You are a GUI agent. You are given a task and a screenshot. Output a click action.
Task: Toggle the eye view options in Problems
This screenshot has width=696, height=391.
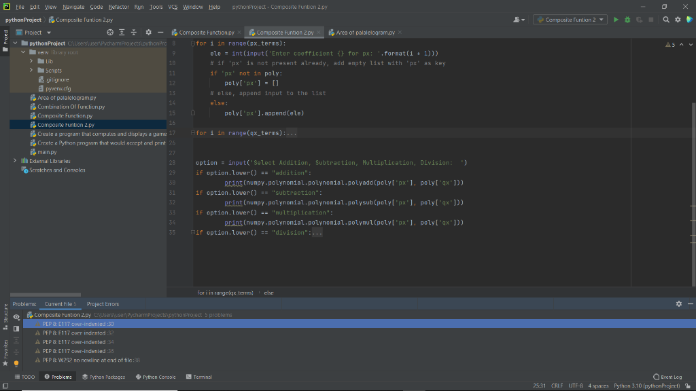pyautogui.click(x=17, y=317)
